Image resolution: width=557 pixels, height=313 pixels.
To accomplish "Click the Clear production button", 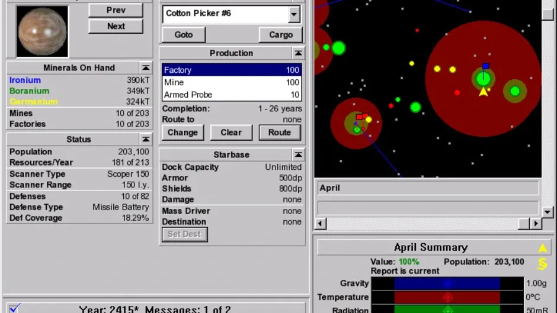I will (x=231, y=133).
